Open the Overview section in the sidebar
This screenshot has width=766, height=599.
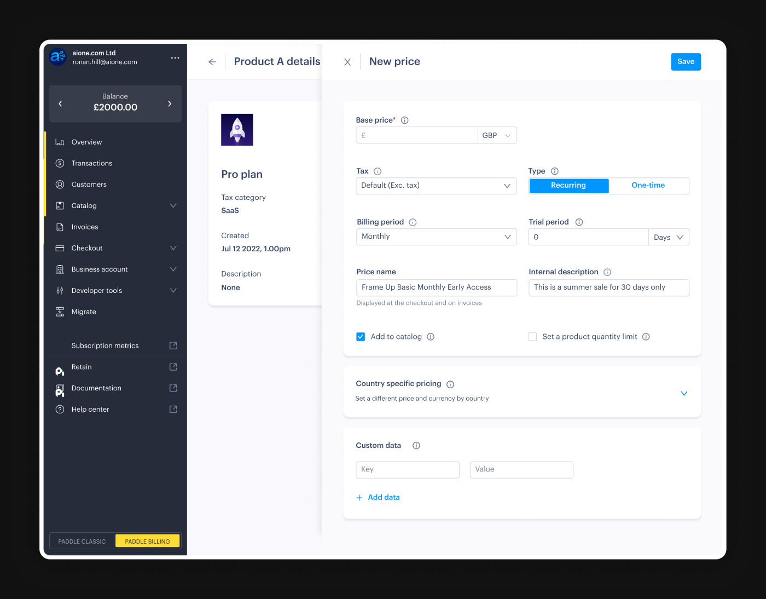coord(86,142)
